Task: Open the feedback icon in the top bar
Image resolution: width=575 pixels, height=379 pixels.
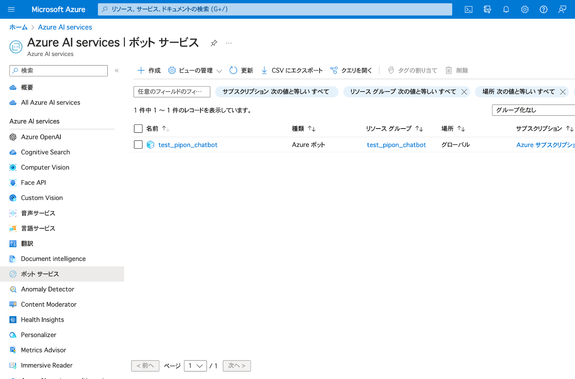Action: click(x=562, y=9)
